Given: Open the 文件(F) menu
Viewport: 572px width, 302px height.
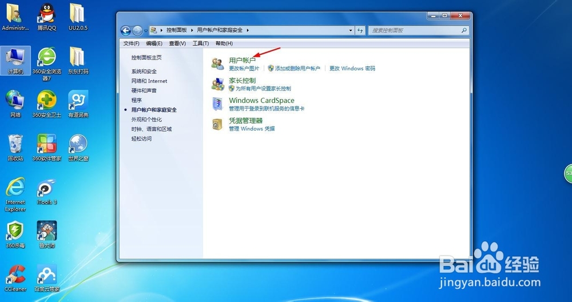Looking at the screenshot, I should pos(132,43).
